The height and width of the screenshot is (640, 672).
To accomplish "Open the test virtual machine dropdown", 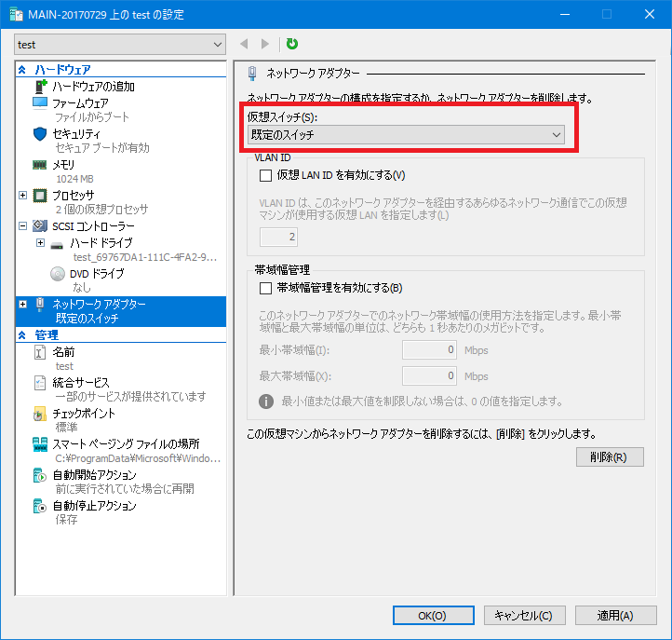I will click(x=120, y=45).
